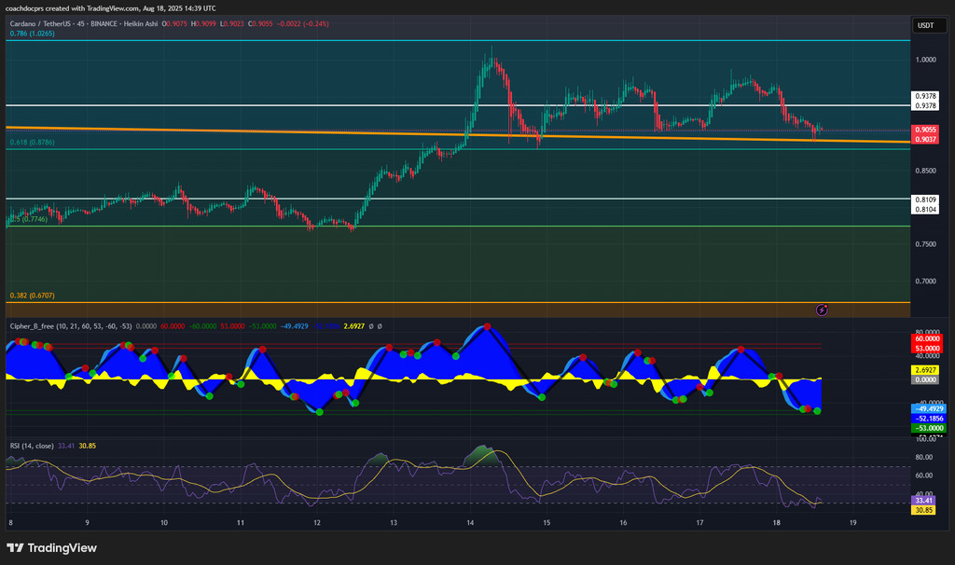Click the red 0.9055 current price label

click(925, 130)
